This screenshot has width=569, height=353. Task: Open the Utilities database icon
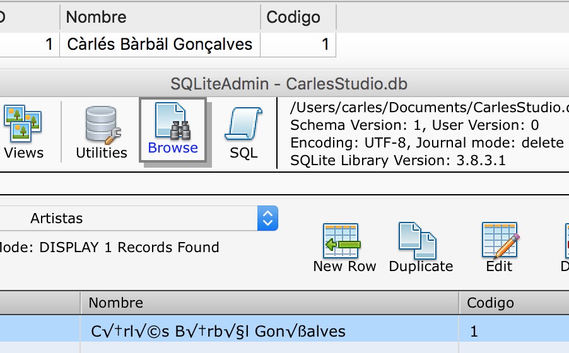[x=102, y=124]
